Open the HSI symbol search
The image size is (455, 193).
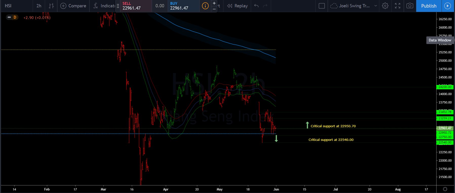click(x=8, y=6)
